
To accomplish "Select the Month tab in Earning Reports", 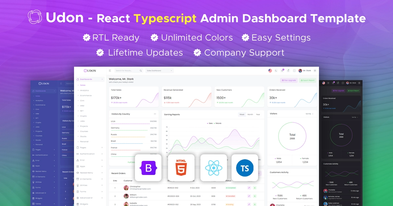I will pos(250,114).
